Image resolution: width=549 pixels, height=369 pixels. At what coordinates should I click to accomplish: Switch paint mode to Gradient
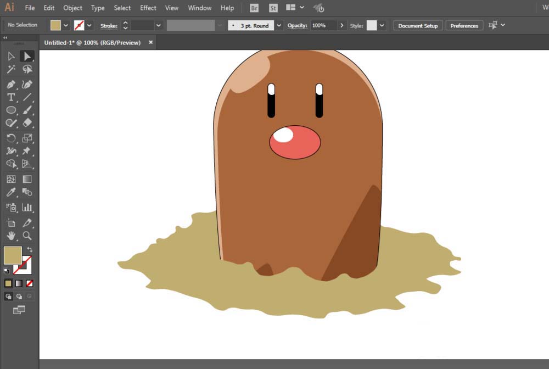19,283
